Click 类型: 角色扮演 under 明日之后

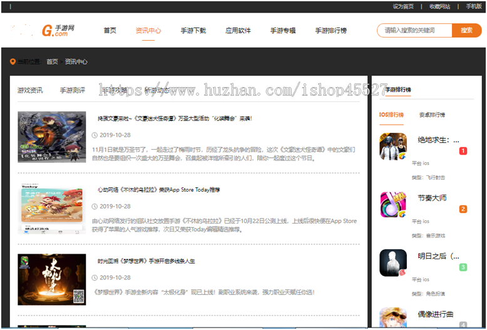pyautogui.click(x=428, y=294)
